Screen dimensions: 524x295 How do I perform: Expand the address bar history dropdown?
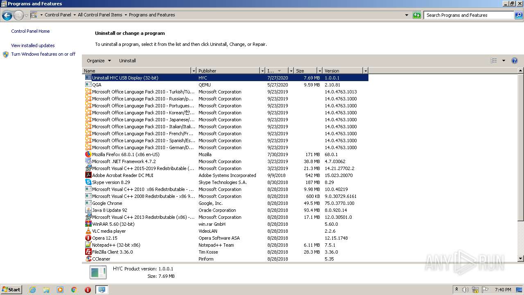[x=407, y=15]
